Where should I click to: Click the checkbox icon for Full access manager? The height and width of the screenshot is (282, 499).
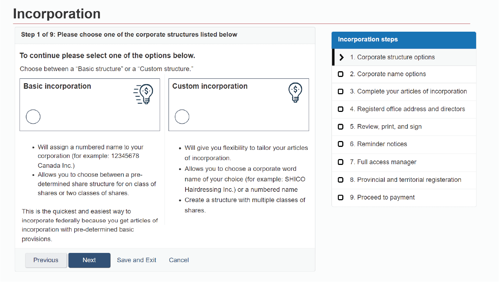[340, 162]
